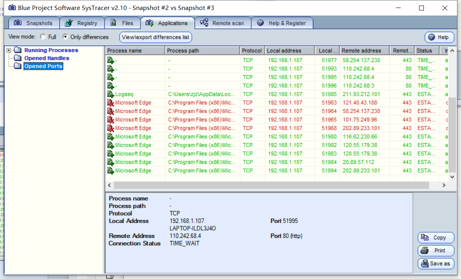Viewport: 461px width, 279px height.
Task: Click removed icon of Edge port 51965 row
Action: coord(111,120)
